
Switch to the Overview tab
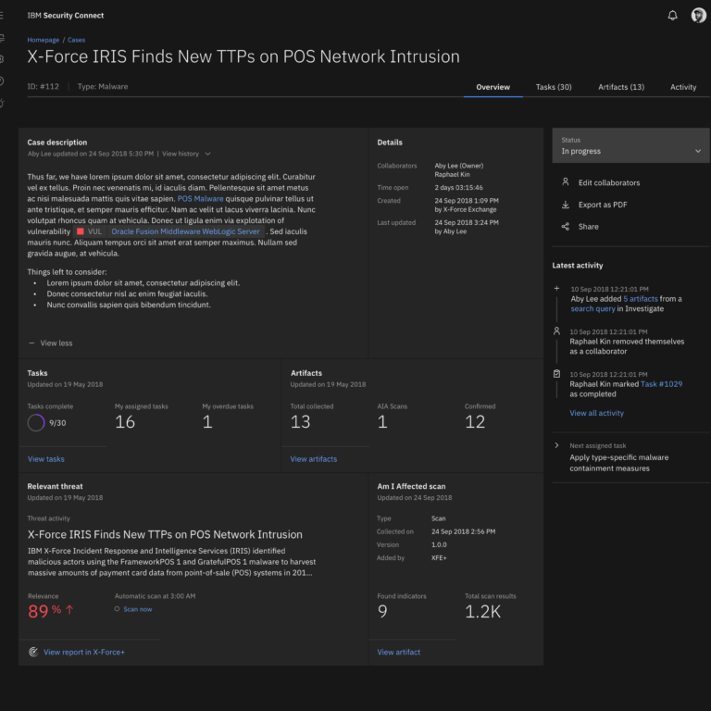(493, 87)
